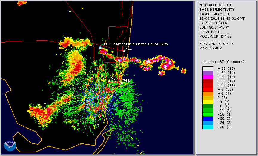This screenshot has height=156, width=258.
Task: Select the -16 (4) bright green swatch
Action: 208,115
